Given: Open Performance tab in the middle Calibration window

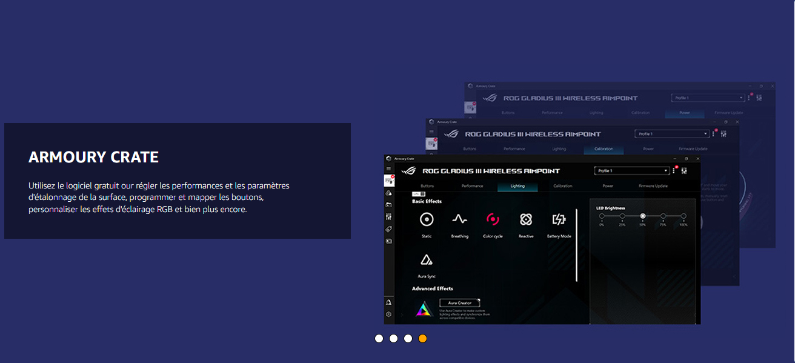Looking at the screenshot, I should [514, 149].
